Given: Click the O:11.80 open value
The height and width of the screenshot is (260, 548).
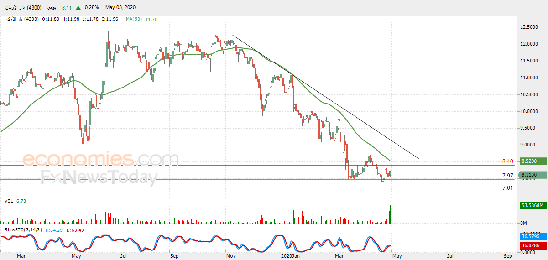Looking at the screenshot, I should [x=51, y=19].
